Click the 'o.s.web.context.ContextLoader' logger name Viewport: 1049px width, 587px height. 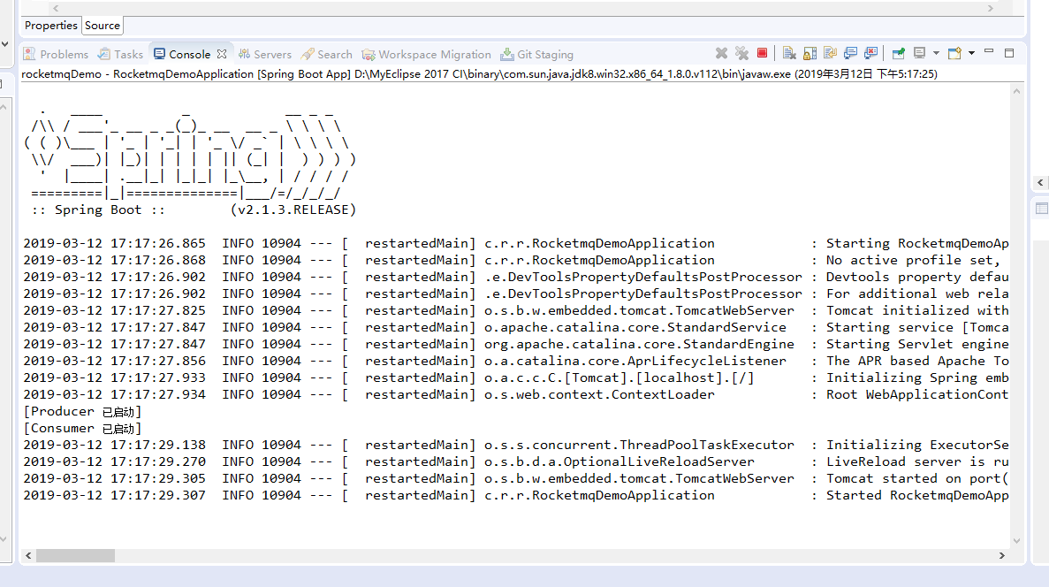pyautogui.click(x=599, y=395)
